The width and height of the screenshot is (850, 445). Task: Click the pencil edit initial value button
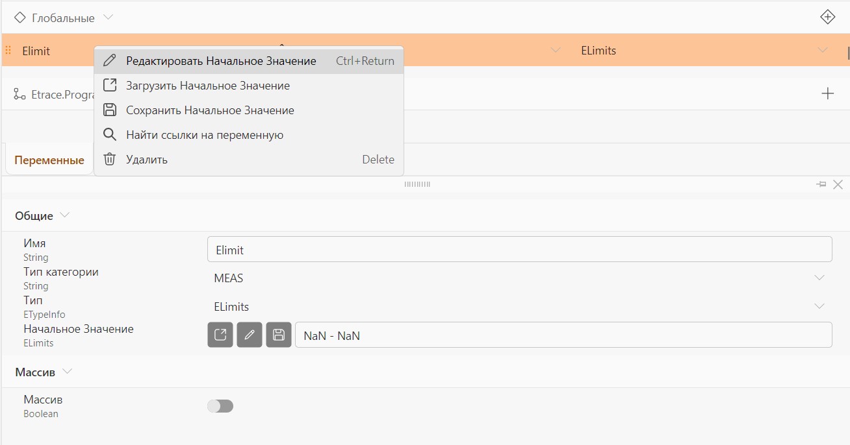point(250,335)
